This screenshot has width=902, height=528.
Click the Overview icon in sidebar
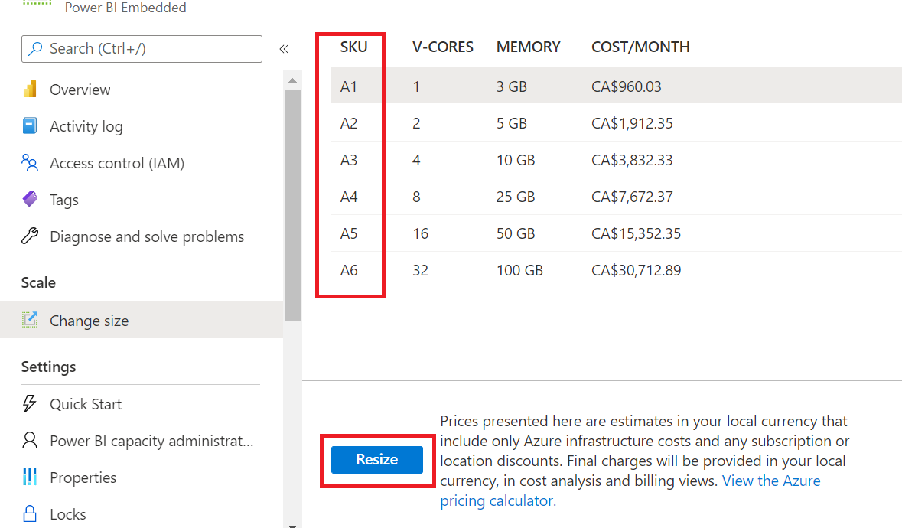[30, 90]
